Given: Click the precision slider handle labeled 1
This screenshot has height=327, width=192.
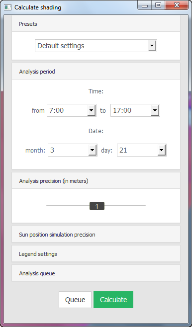Looking at the screenshot, I should tap(97, 206).
